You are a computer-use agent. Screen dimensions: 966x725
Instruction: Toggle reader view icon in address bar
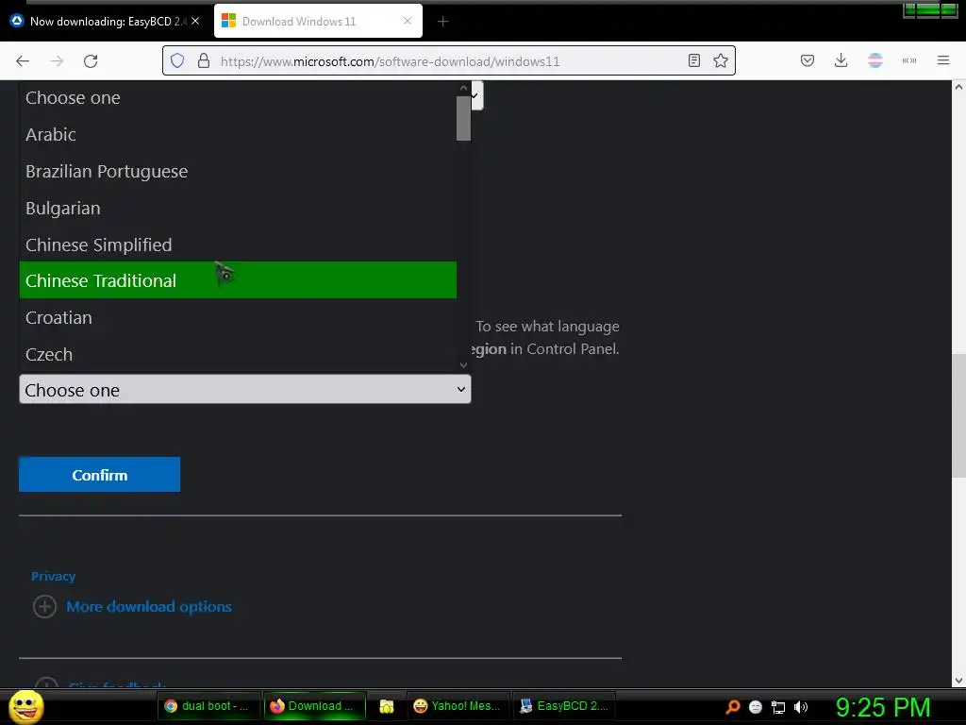point(694,60)
